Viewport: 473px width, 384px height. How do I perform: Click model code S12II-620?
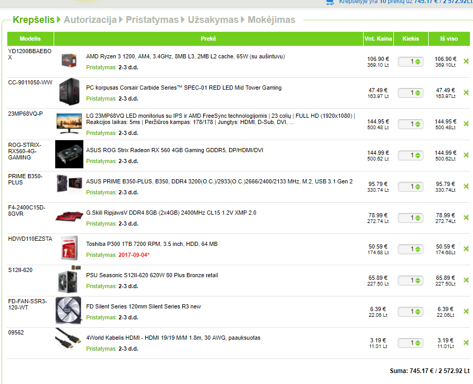tap(20, 270)
